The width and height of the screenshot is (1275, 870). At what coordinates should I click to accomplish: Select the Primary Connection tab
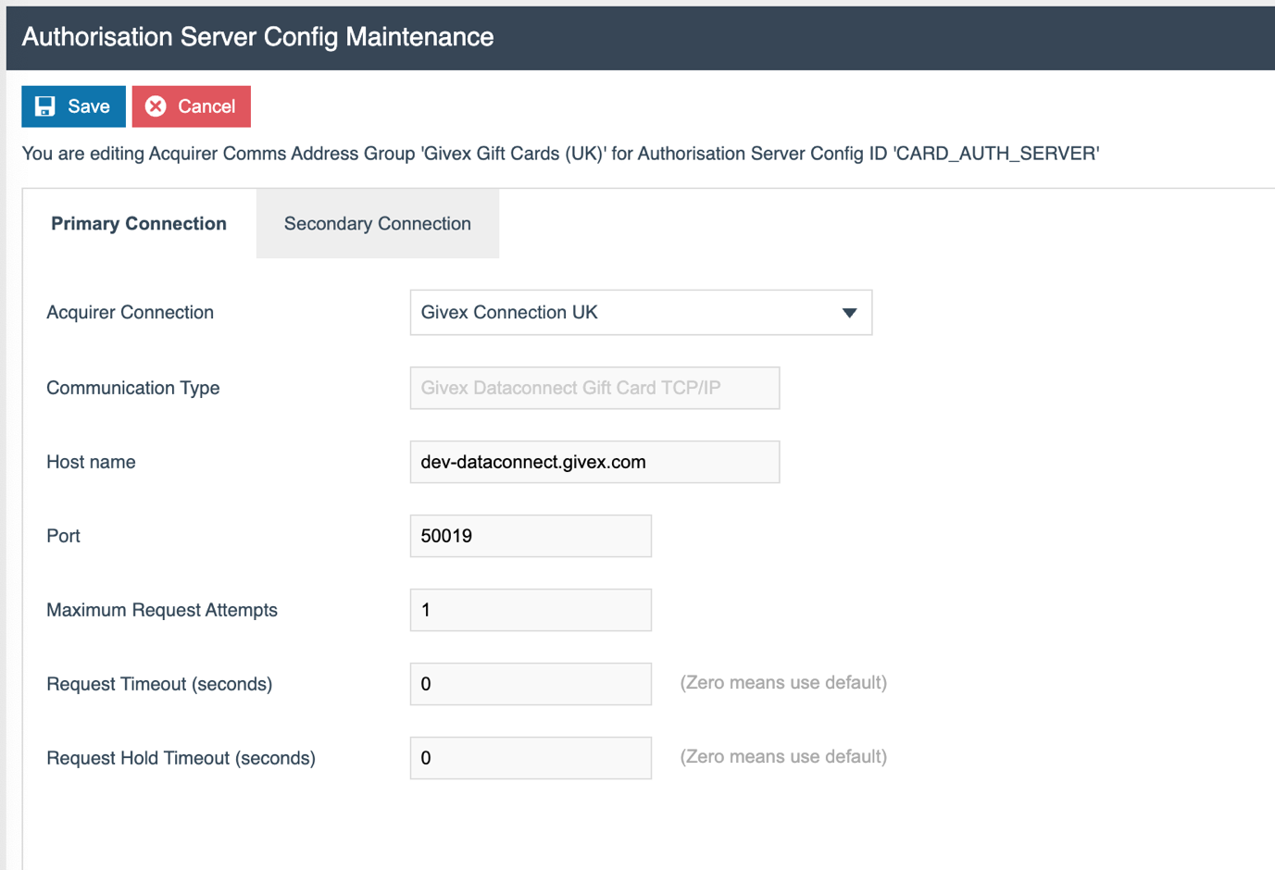tap(138, 223)
